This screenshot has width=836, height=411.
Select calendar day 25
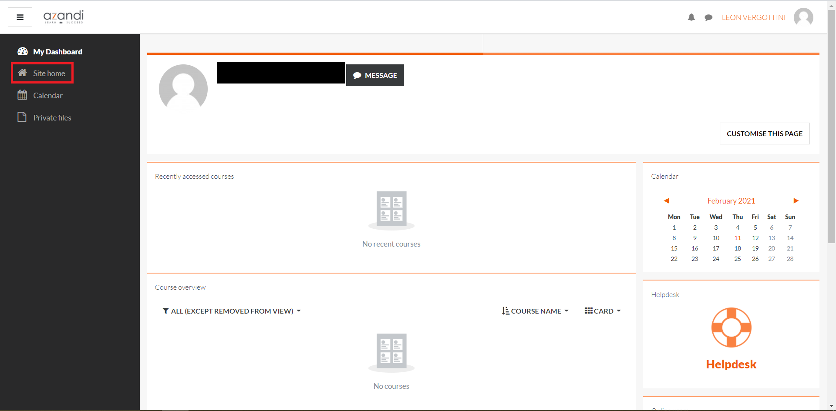click(738, 259)
